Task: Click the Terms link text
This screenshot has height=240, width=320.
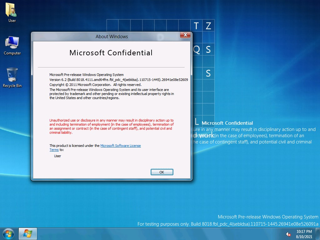Action: pyautogui.click(x=54, y=150)
